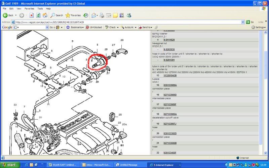Click 'deceleration cut-off valve' description text
The width and height of the screenshot is (269, 168).
tap(165, 118)
